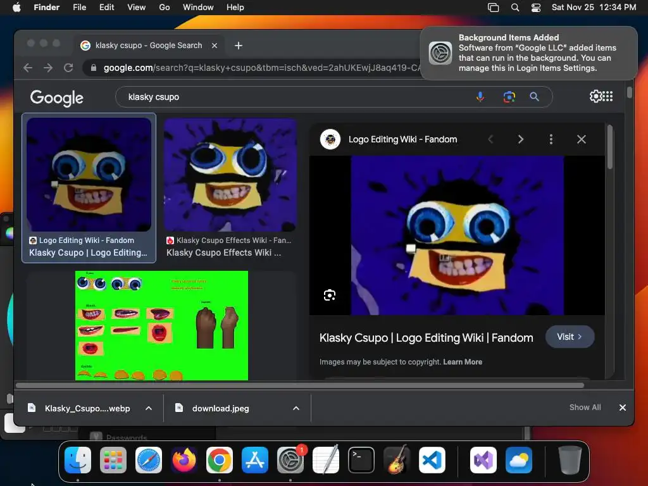
Task: Open the Window menu
Action: [x=198, y=7]
